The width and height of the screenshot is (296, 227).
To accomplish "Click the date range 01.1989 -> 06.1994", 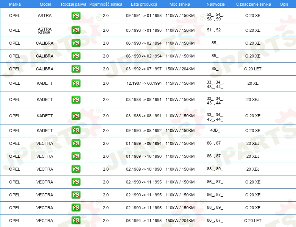I will click(x=144, y=143).
